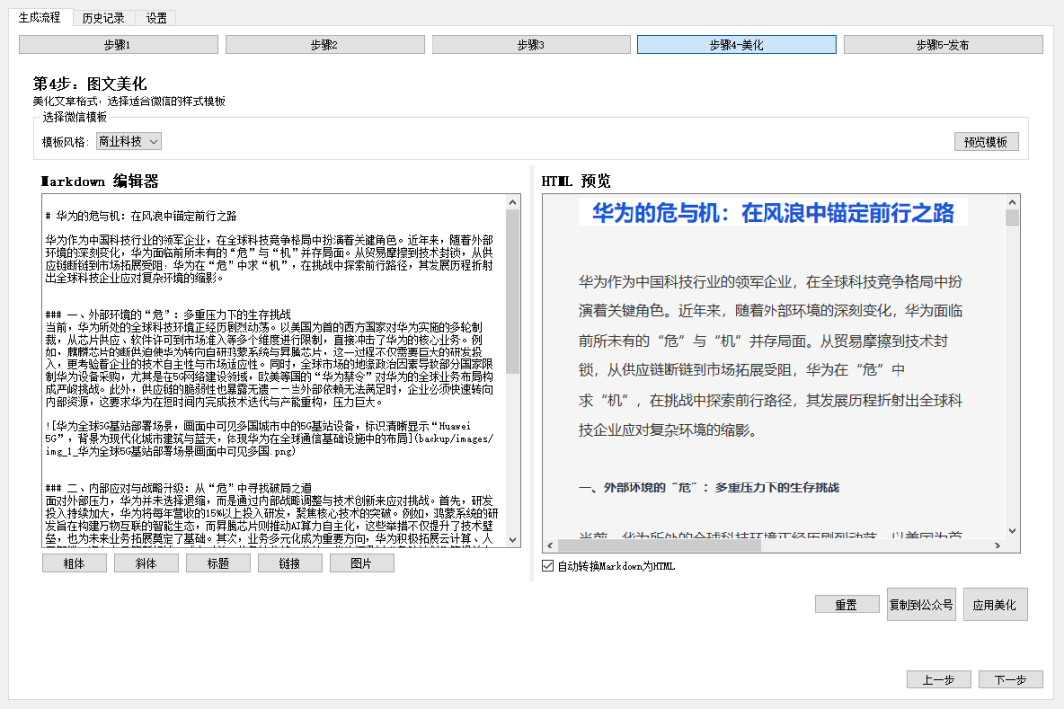This screenshot has width=1064, height=709.
Task: Click HTML preview scrollbar up arrow
Action: (1012, 202)
